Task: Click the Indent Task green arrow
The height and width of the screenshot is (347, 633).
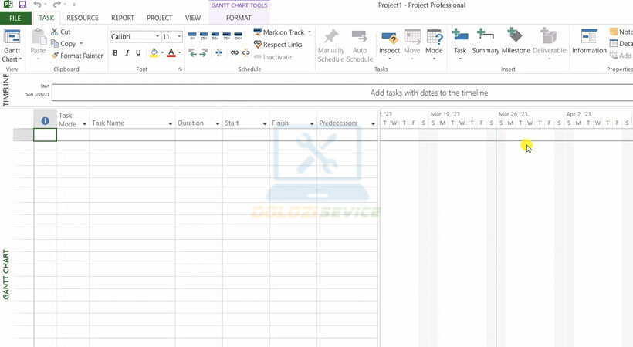Action: (x=203, y=52)
